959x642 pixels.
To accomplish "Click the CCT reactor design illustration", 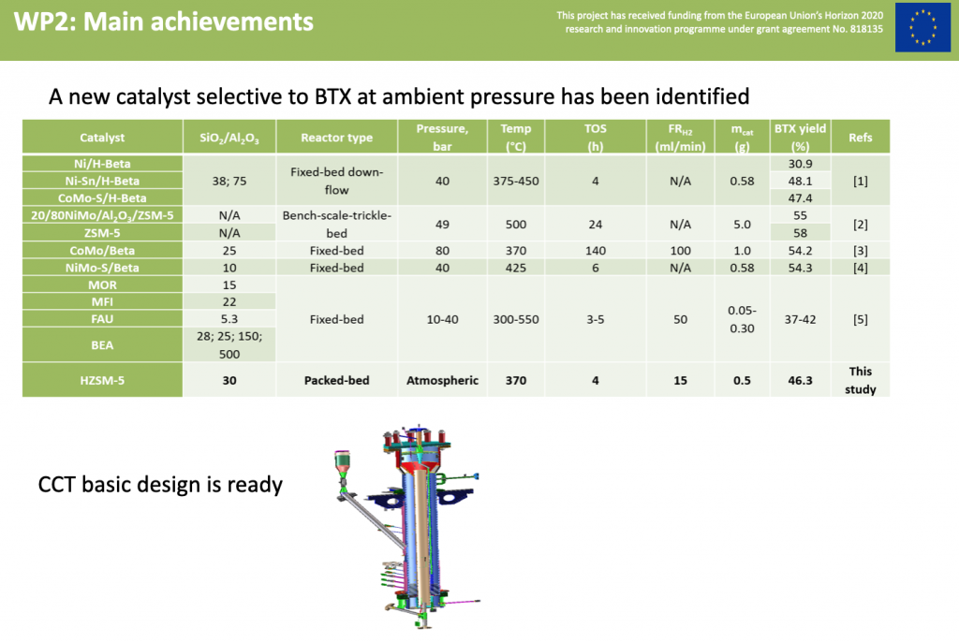I will click(x=407, y=525).
